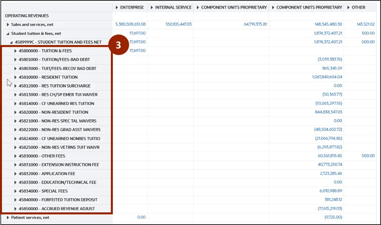Click the number 3 callout badge
Screen dimensions: 381x225
click(118, 45)
